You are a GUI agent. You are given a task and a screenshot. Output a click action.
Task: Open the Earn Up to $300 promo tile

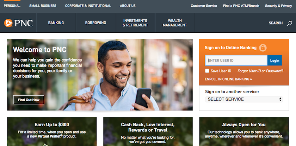52,132
